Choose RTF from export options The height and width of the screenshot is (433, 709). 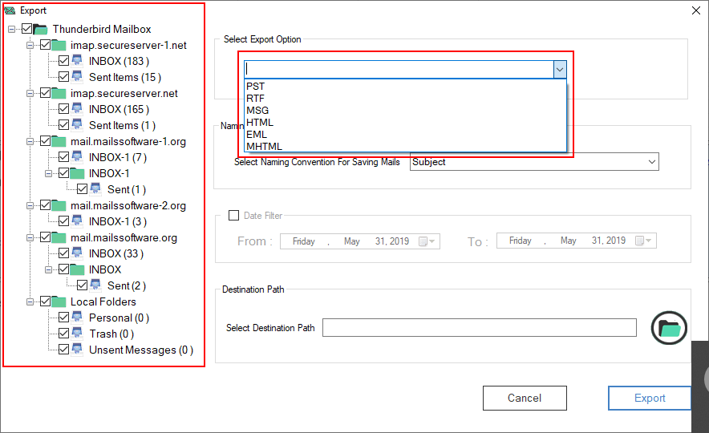click(x=405, y=99)
